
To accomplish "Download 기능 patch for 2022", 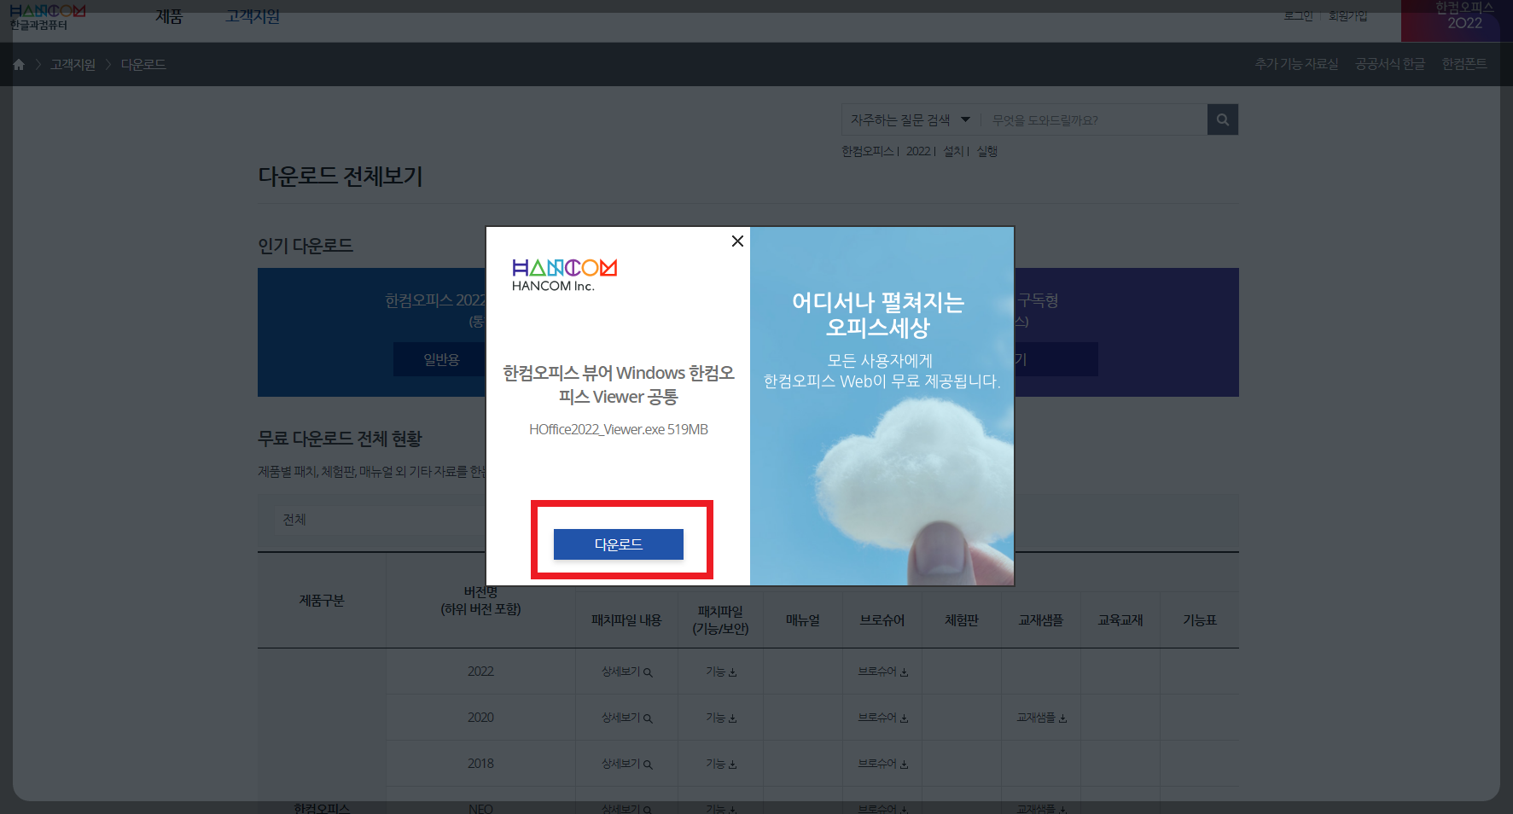I will (721, 672).
